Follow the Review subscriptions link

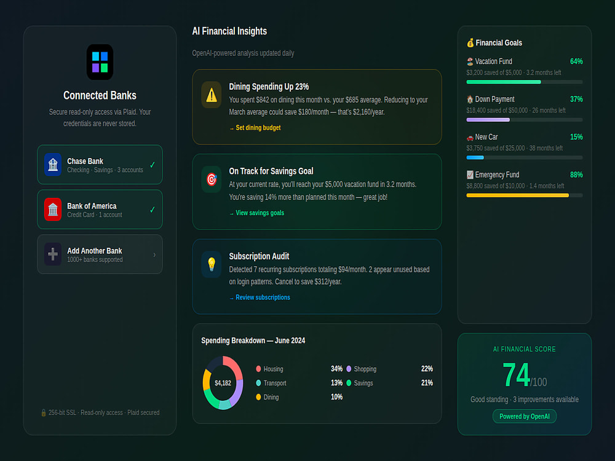[260, 297]
